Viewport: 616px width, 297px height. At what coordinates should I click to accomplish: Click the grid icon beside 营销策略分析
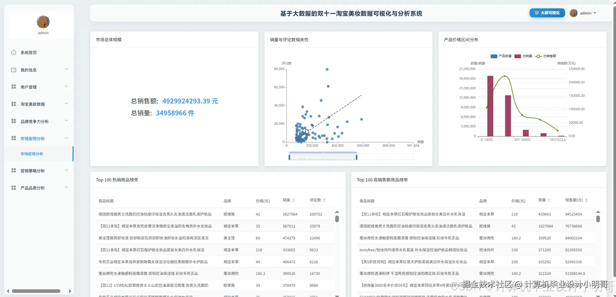point(14,171)
